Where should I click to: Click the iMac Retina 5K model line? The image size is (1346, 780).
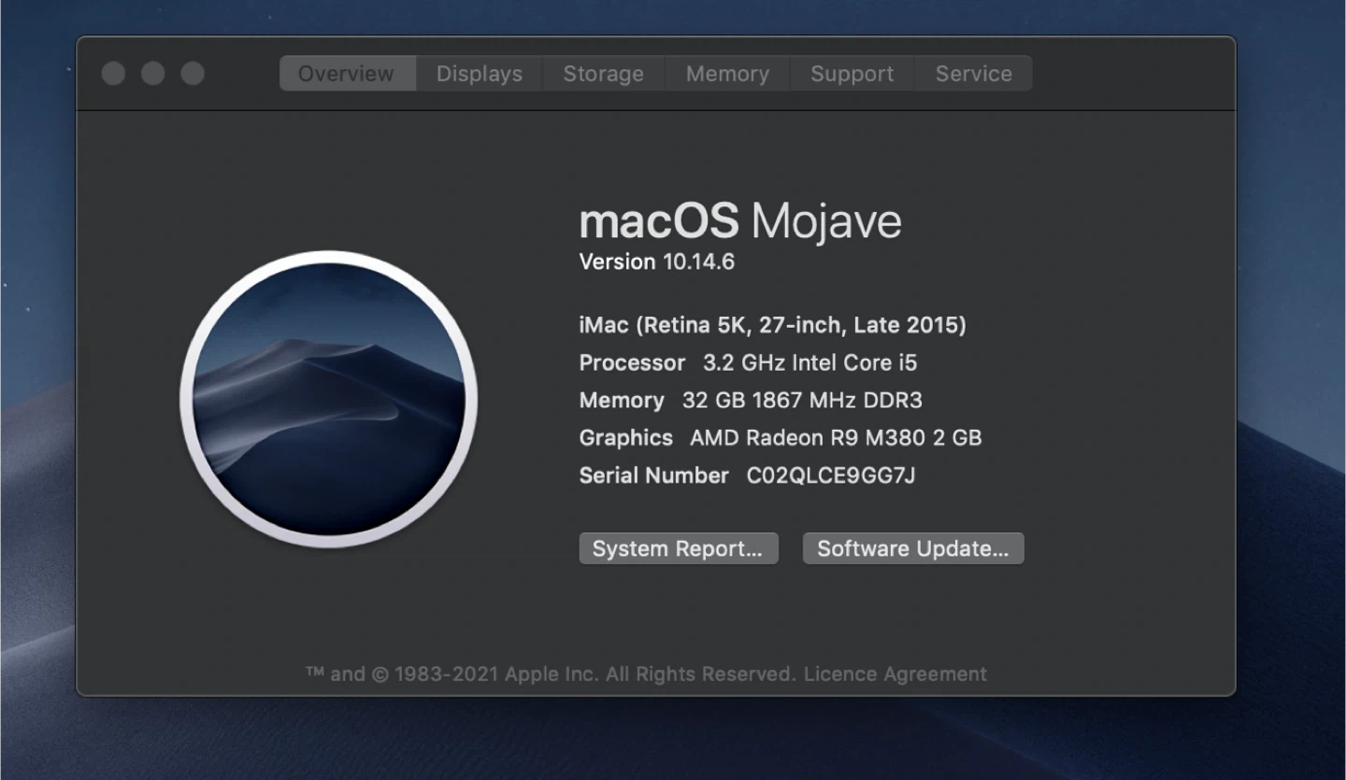[772, 325]
